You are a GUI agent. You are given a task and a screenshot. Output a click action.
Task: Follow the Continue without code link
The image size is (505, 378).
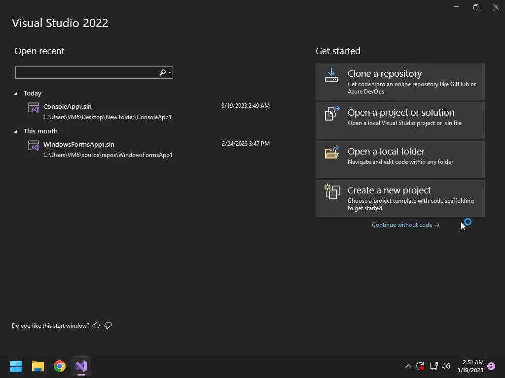pos(405,225)
